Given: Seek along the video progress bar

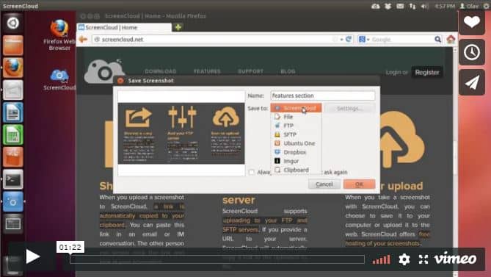Looking at the screenshot, I should click(217, 259).
